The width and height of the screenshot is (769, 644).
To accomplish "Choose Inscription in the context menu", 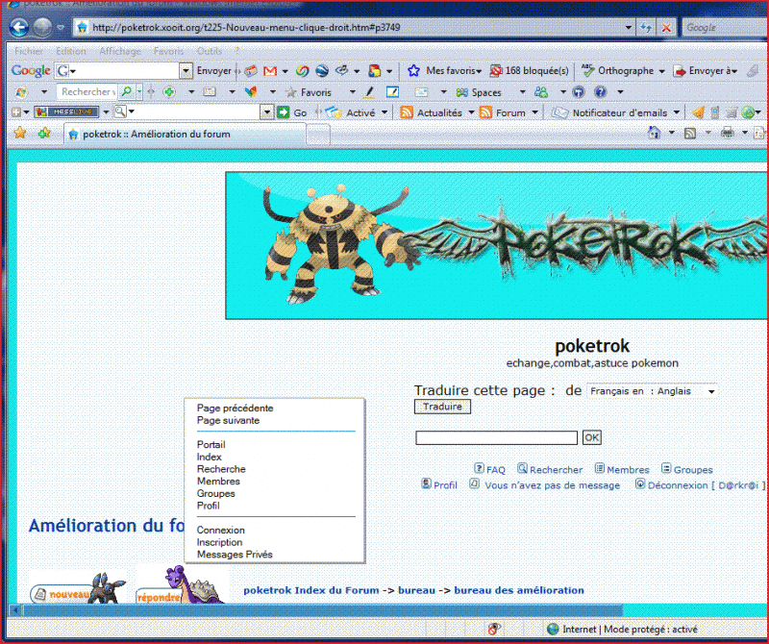I will pyautogui.click(x=219, y=542).
